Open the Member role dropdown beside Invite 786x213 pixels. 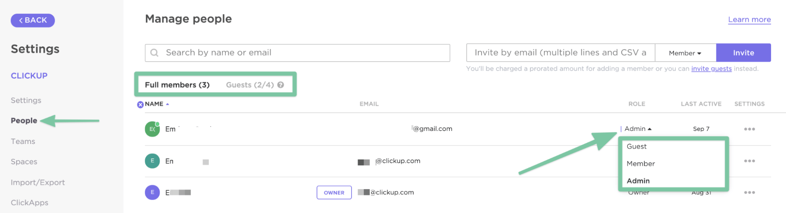(685, 53)
